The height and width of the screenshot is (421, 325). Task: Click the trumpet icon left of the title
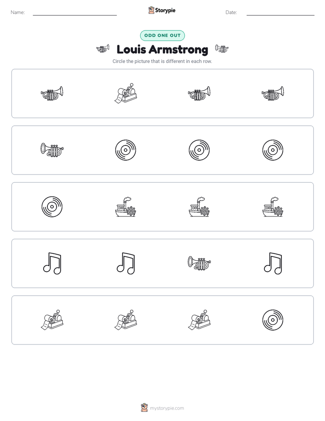pos(103,49)
